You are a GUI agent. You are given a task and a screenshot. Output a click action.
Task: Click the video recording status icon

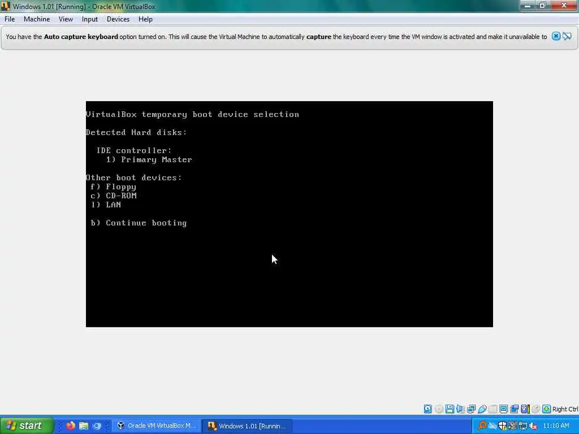click(x=514, y=409)
